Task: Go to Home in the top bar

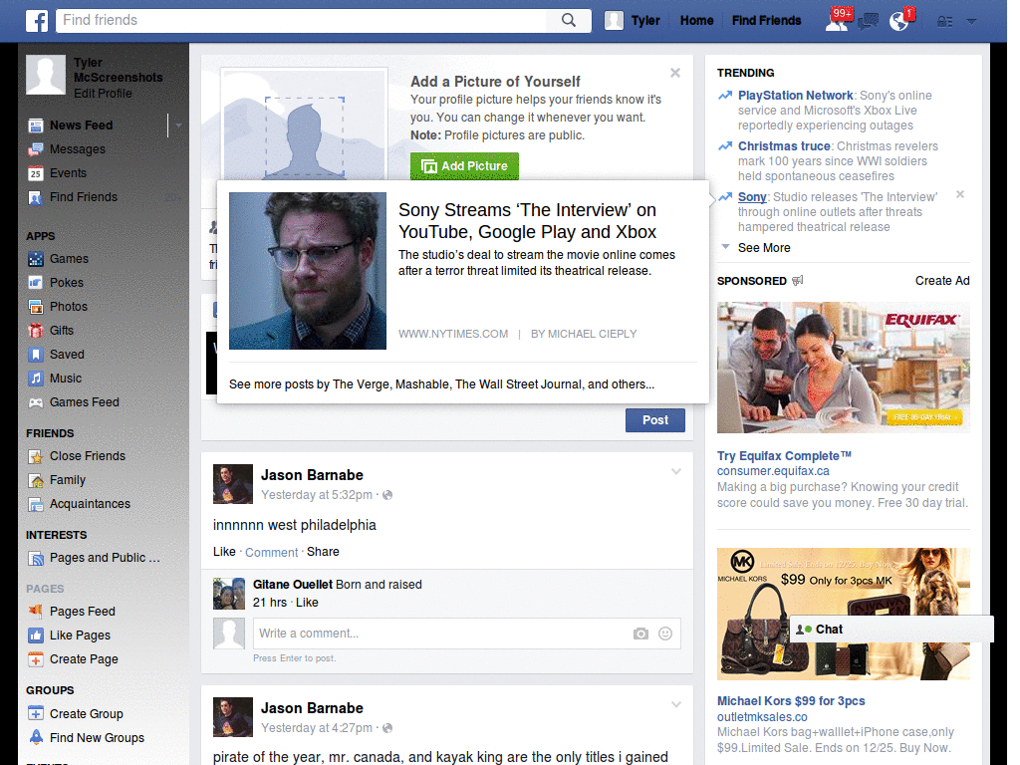Action: point(696,21)
